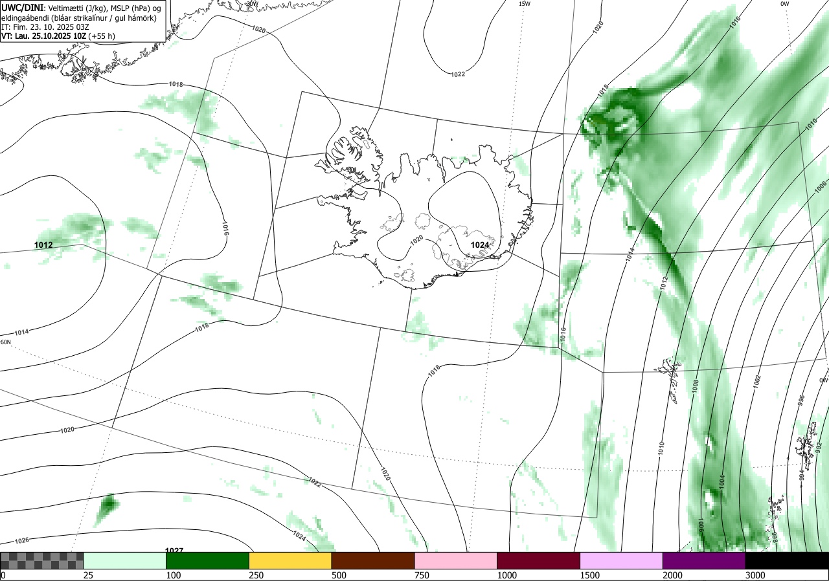
Task: Click the '992' isobar label
Action: click(x=819, y=447)
